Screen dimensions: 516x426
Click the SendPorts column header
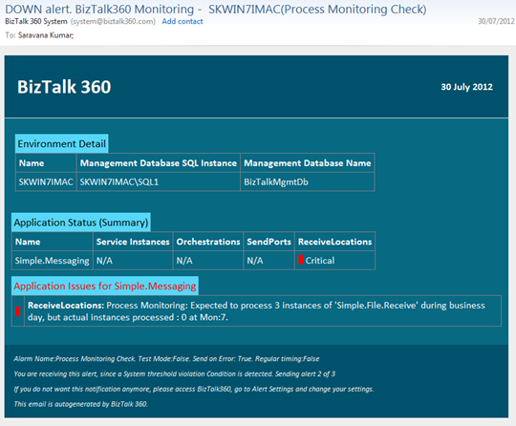pos(269,242)
